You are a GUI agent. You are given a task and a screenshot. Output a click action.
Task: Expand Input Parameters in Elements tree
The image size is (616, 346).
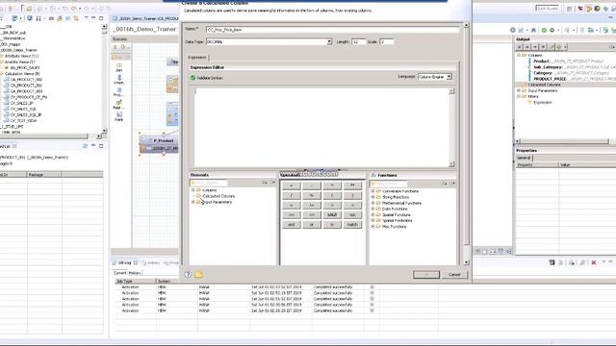(193, 202)
